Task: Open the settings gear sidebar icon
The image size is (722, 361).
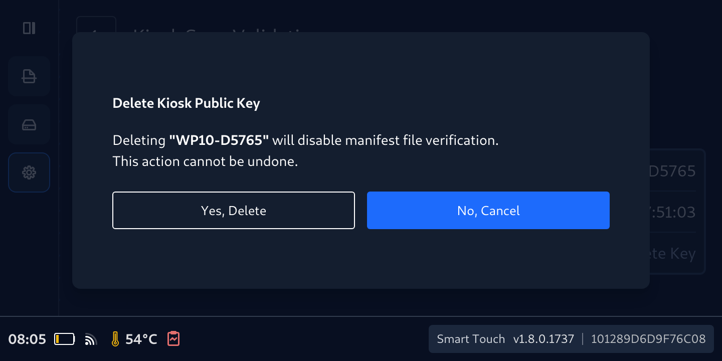Action: click(29, 173)
